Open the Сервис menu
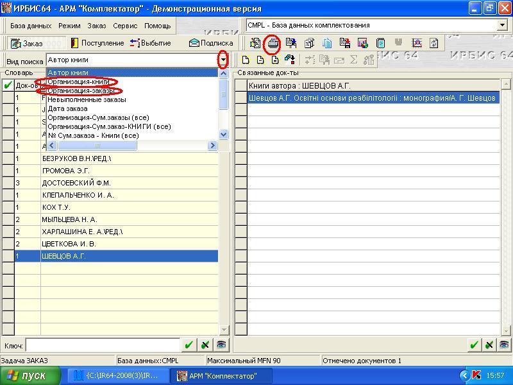This screenshot has width=513, height=385. point(125,26)
